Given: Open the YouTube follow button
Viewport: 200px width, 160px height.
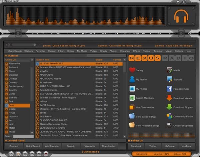Looking at the screenshot, I should pos(186,146).
